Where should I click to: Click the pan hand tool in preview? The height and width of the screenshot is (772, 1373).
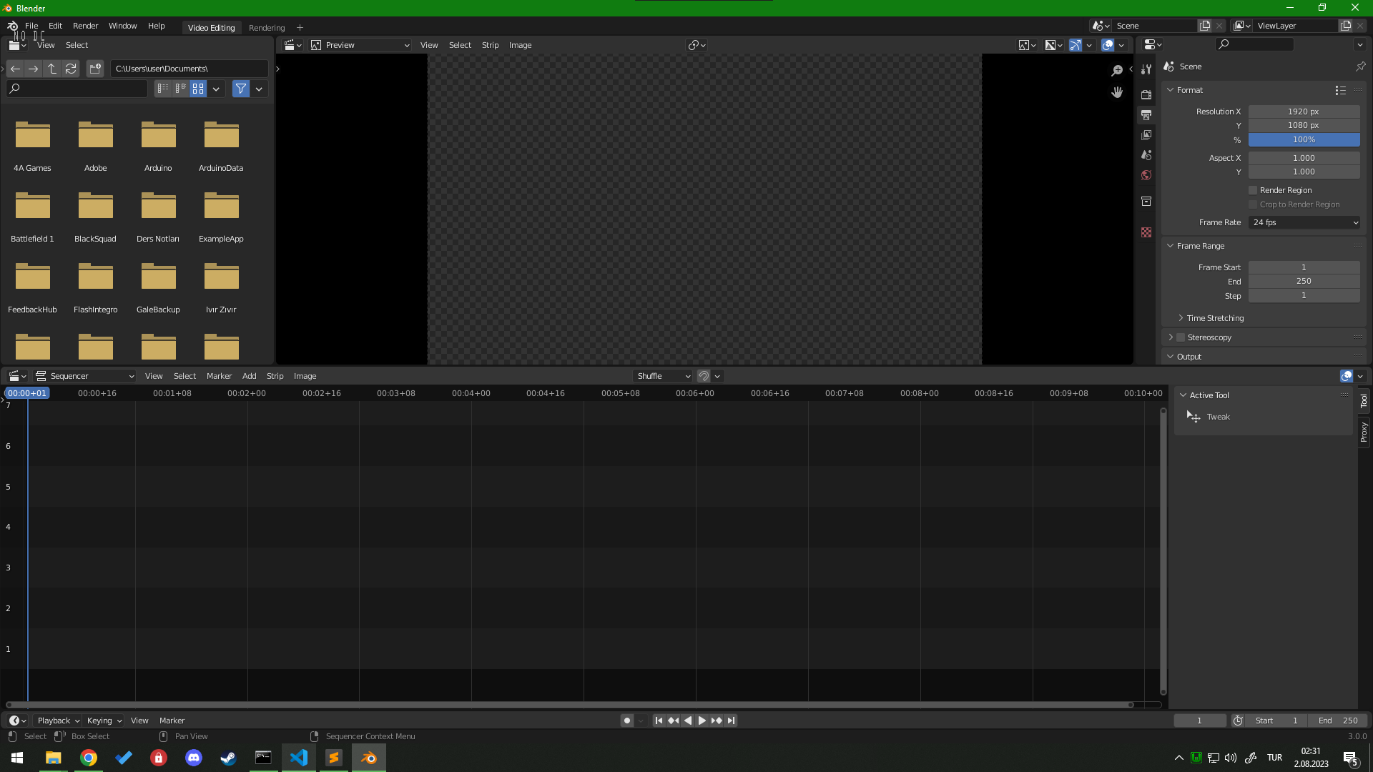tap(1117, 93)
